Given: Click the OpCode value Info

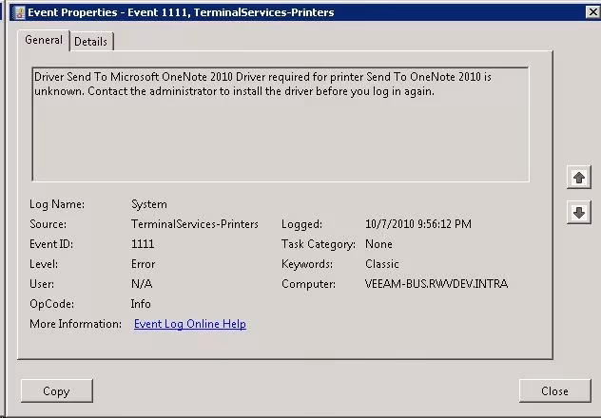Looking at the screenshot, I should pos(141,304).
